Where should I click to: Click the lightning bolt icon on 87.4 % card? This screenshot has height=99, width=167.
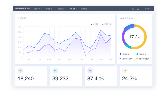point(90,71)
